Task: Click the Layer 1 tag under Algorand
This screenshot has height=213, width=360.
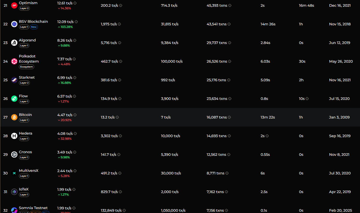Action: (24, 46)
